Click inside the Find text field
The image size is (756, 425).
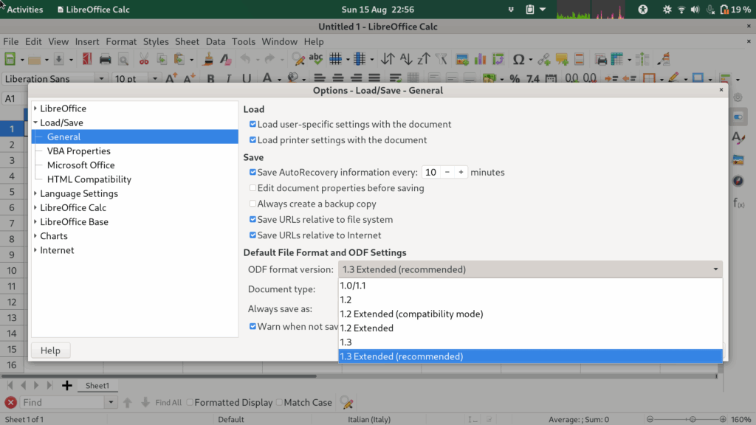[59, 402]
